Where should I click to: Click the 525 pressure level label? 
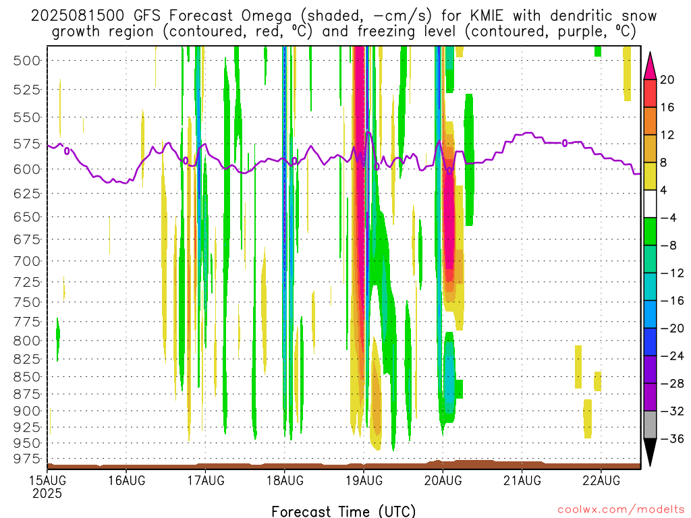click(27, 90)
